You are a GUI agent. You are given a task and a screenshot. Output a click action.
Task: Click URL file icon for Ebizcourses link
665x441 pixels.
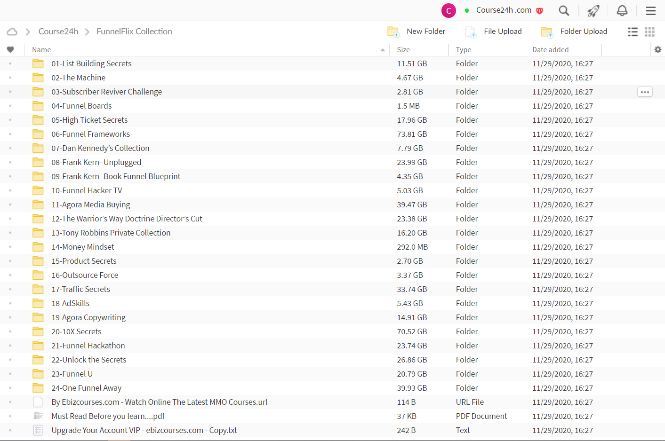click(38, 402)
